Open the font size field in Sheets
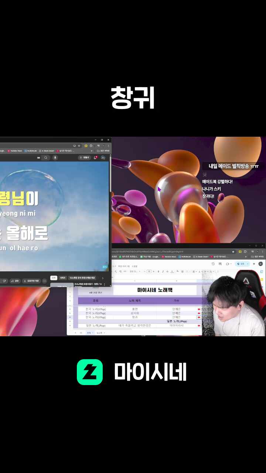This screenshot has height=473, width=266. click(x=149, y=271)
